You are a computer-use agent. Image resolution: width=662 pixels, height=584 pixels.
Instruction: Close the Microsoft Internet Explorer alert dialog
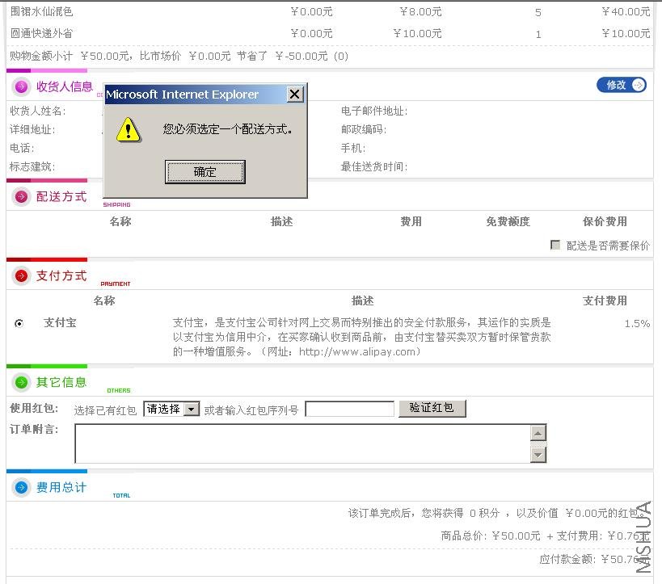[295, 95]
